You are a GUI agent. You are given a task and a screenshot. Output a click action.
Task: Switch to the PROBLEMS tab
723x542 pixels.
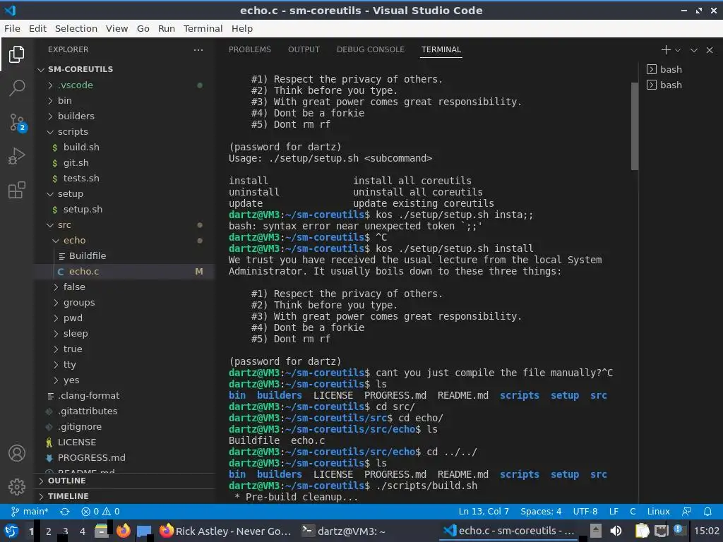(x=249, y=50)
